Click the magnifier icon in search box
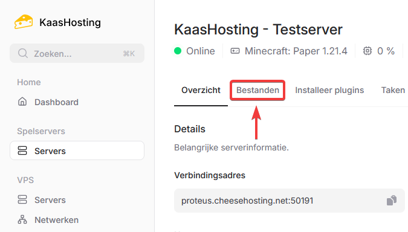 pos(23,53)
